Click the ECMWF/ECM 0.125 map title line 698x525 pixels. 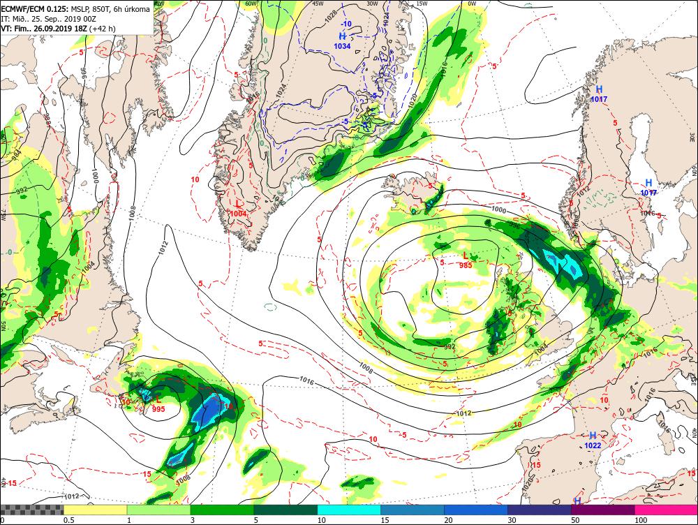[x=75, y=9]
